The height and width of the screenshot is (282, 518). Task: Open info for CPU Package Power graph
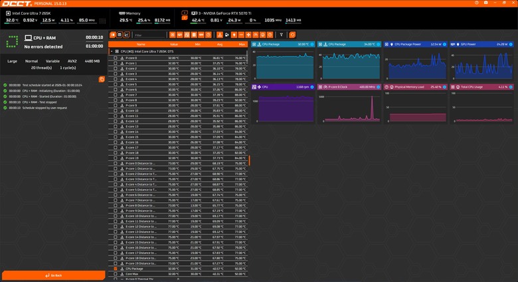[445, 45]
